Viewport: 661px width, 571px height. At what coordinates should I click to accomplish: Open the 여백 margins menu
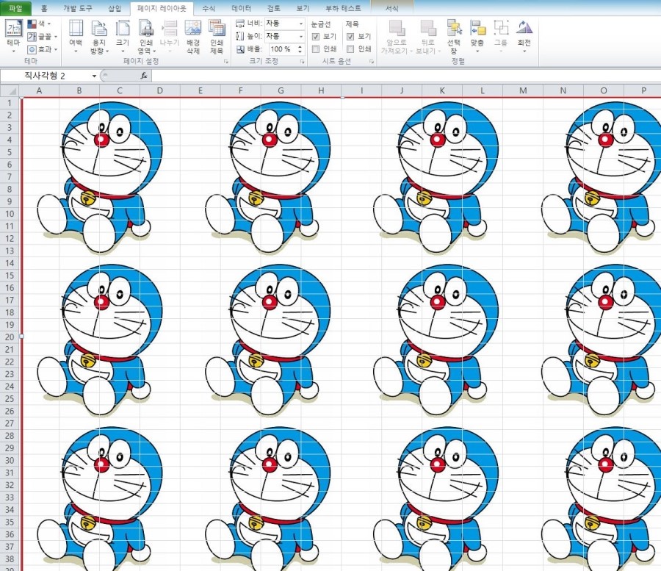(x=76, y=37)
